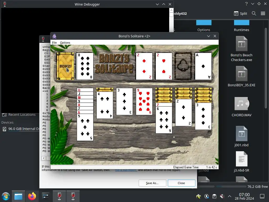Viewport: 269px width, 202px height.
Task: Click the help question mark in file manager title
Action: click(246, 4)
